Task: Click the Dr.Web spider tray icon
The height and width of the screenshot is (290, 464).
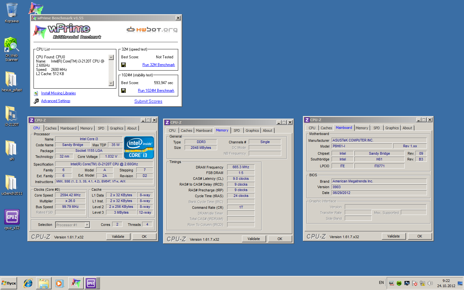Action: pos(399,283)
